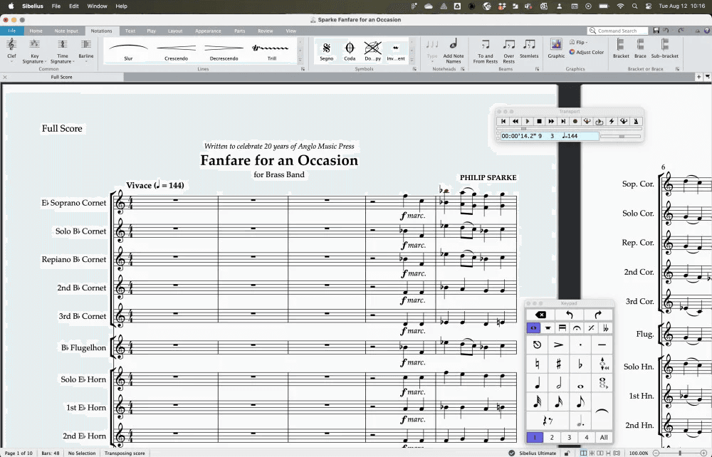Click the plus button for new view
The width and height of the screenshot is (712, 457).
pos(699,77)
